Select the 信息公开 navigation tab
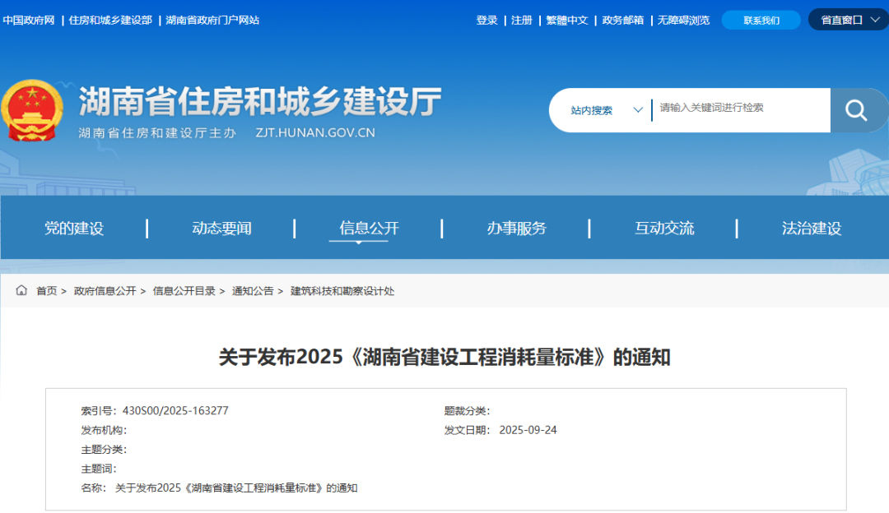 (x=369, y=229)
